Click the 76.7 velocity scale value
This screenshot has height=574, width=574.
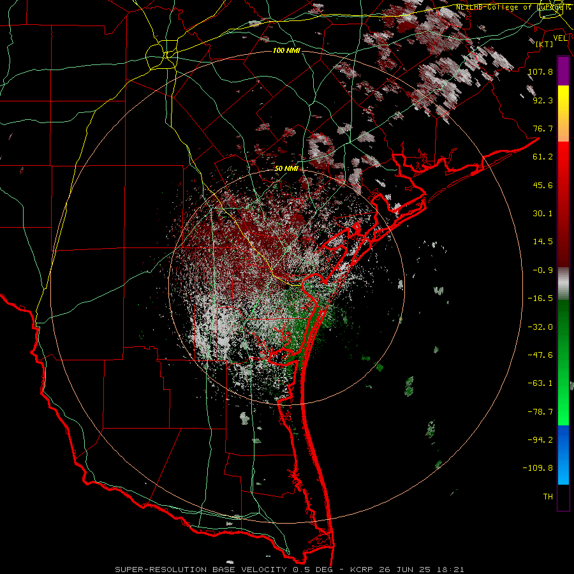[x=543, y=128]
